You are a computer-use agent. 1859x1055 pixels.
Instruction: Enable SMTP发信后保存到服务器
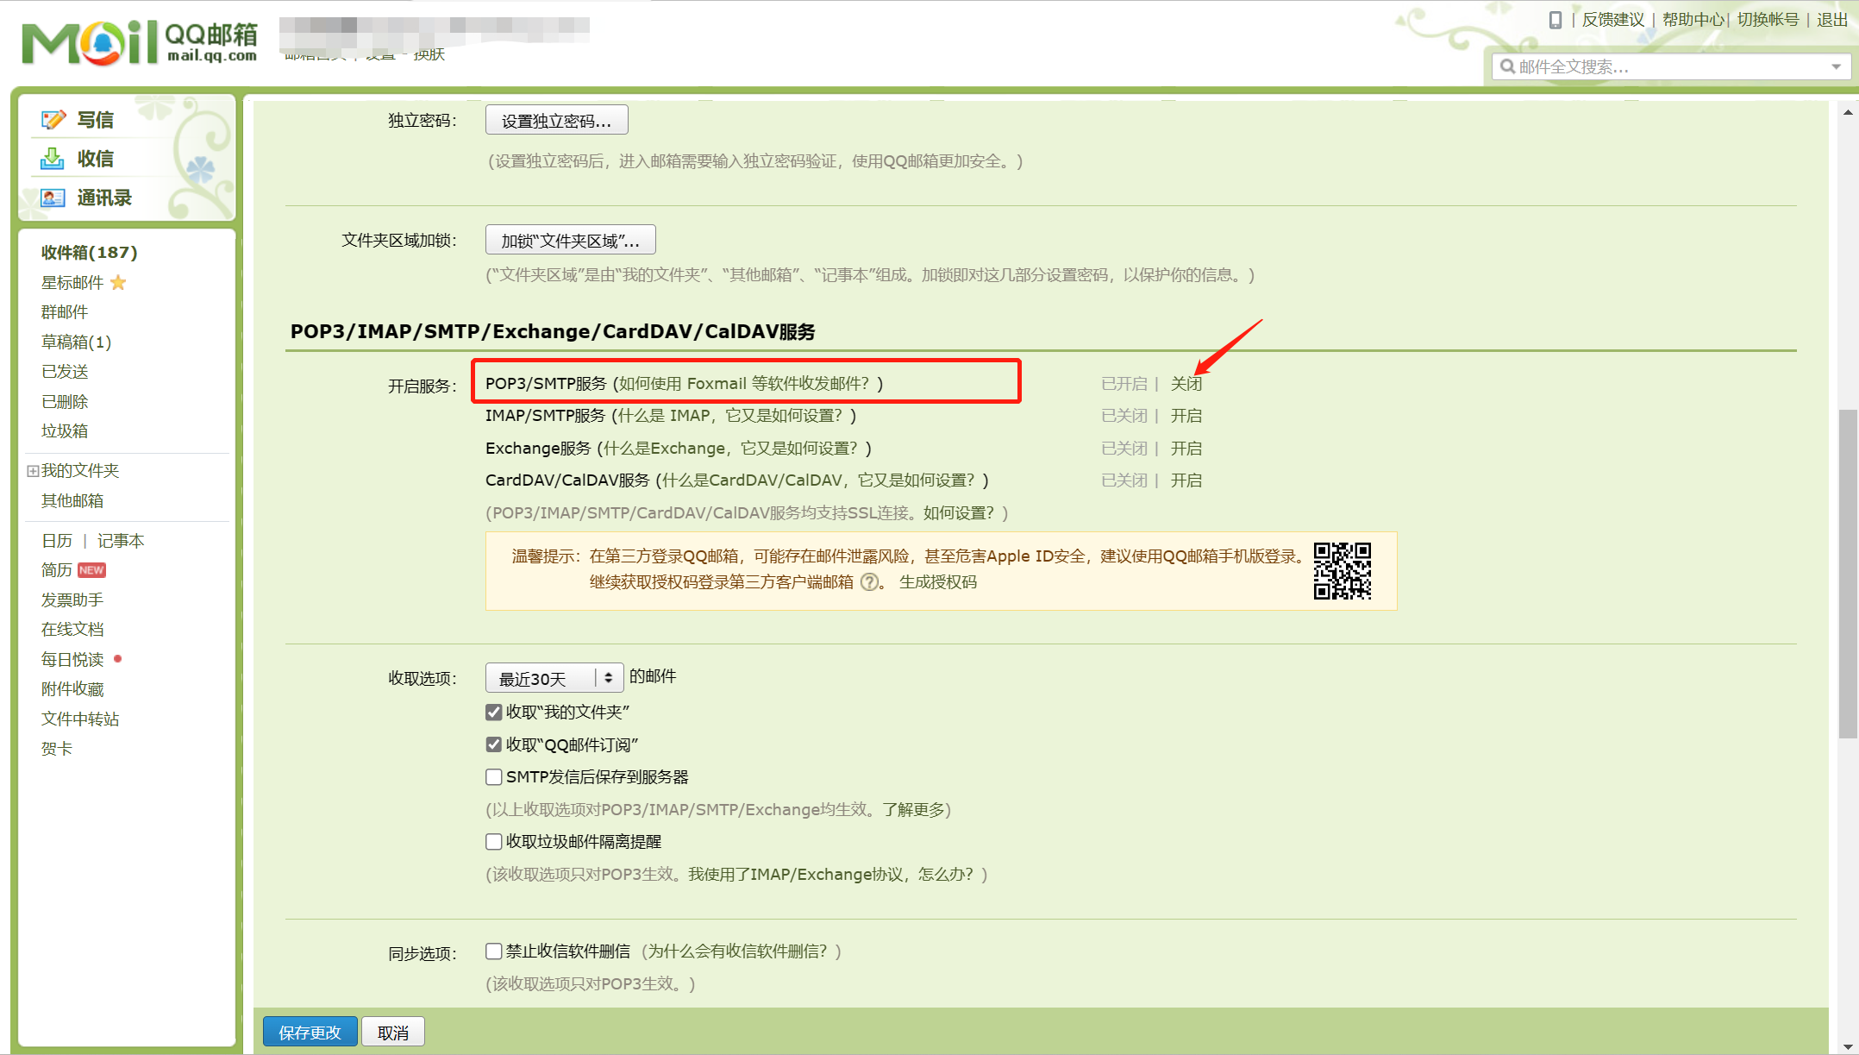pos(493,776)
